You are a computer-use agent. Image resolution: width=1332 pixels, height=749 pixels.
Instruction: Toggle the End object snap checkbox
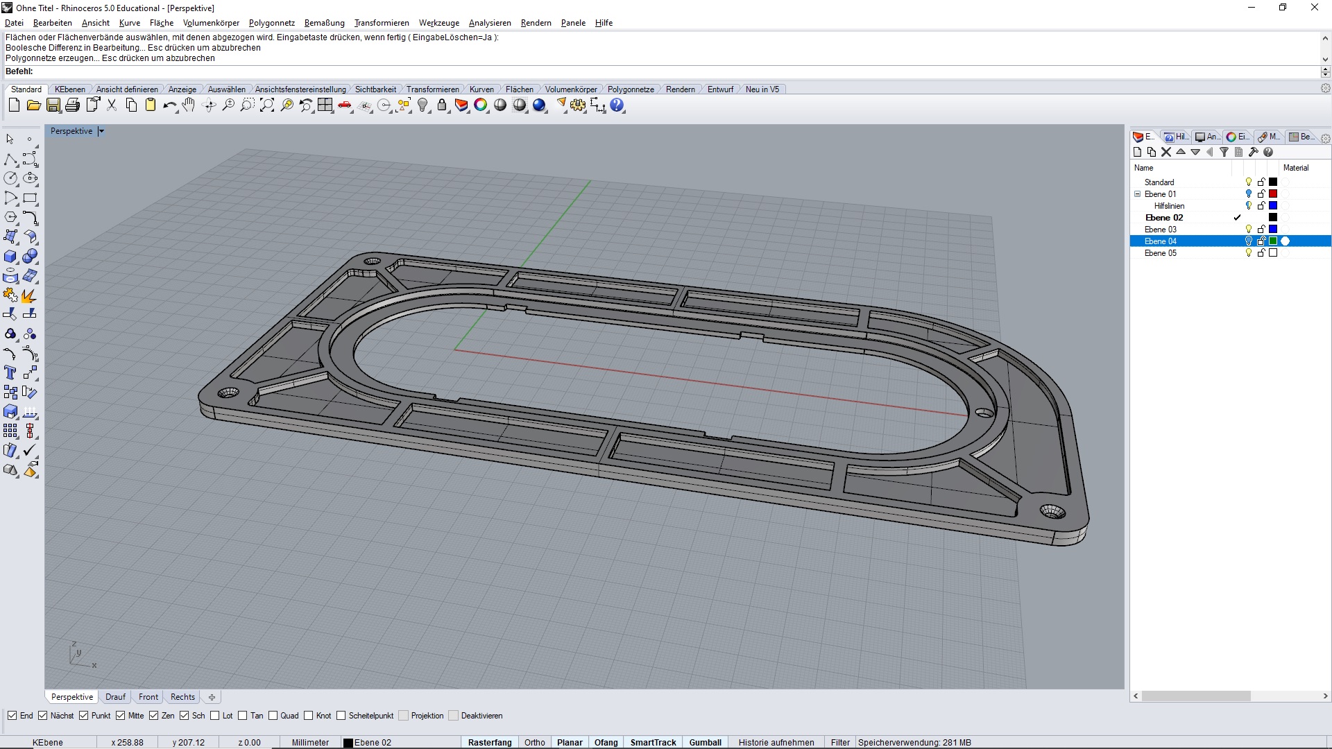(12, 716)
